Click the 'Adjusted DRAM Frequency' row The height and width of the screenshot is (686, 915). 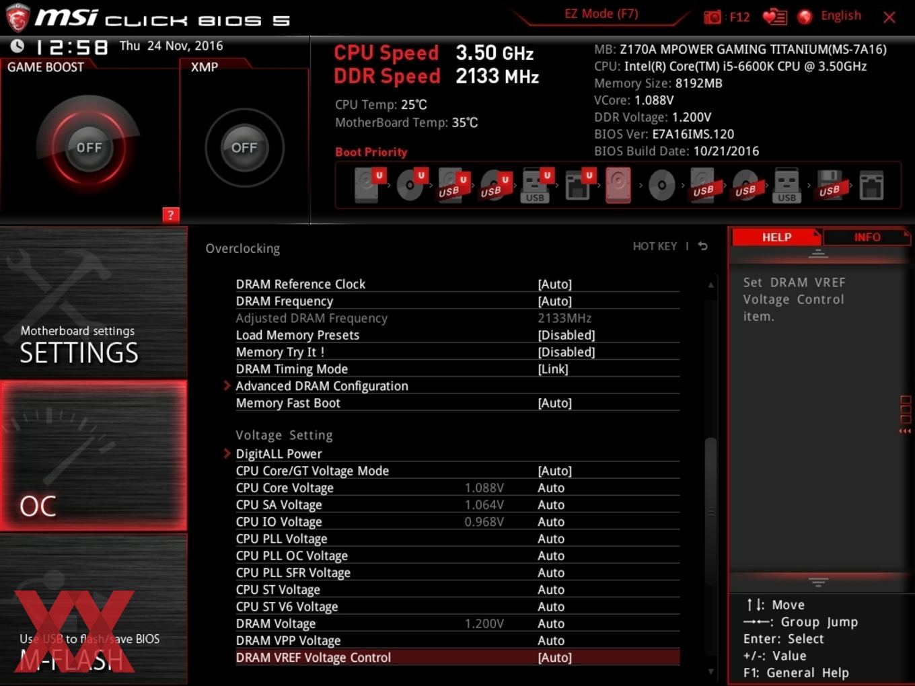pos(458,318)
